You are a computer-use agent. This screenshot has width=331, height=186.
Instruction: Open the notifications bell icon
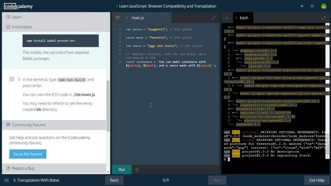tap(312, 6)
